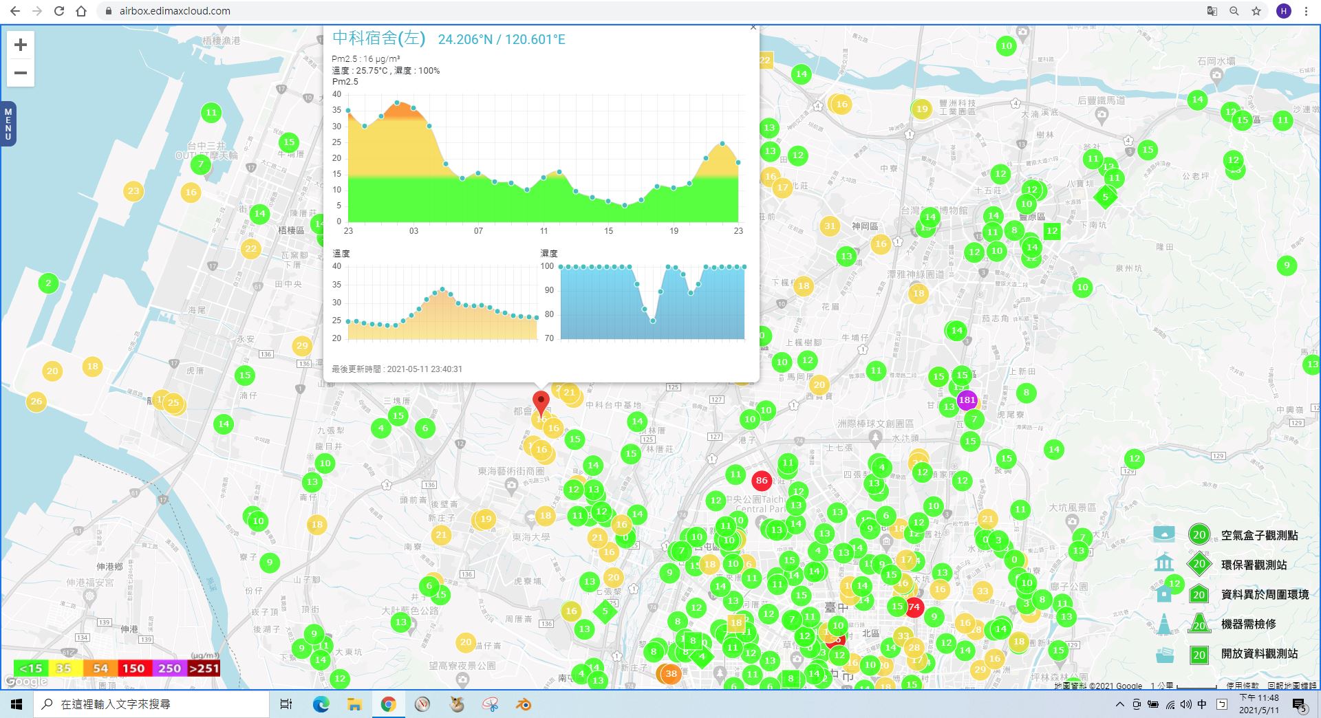Screen dimensions: 1321x718
Task: Click the last update time 2021-05-11 23:40:31
Action: click(x=425, y=369)
